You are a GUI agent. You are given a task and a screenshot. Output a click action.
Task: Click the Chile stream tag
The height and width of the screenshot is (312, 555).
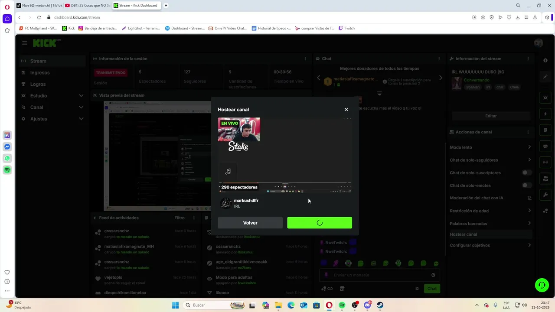click(514, 87)
